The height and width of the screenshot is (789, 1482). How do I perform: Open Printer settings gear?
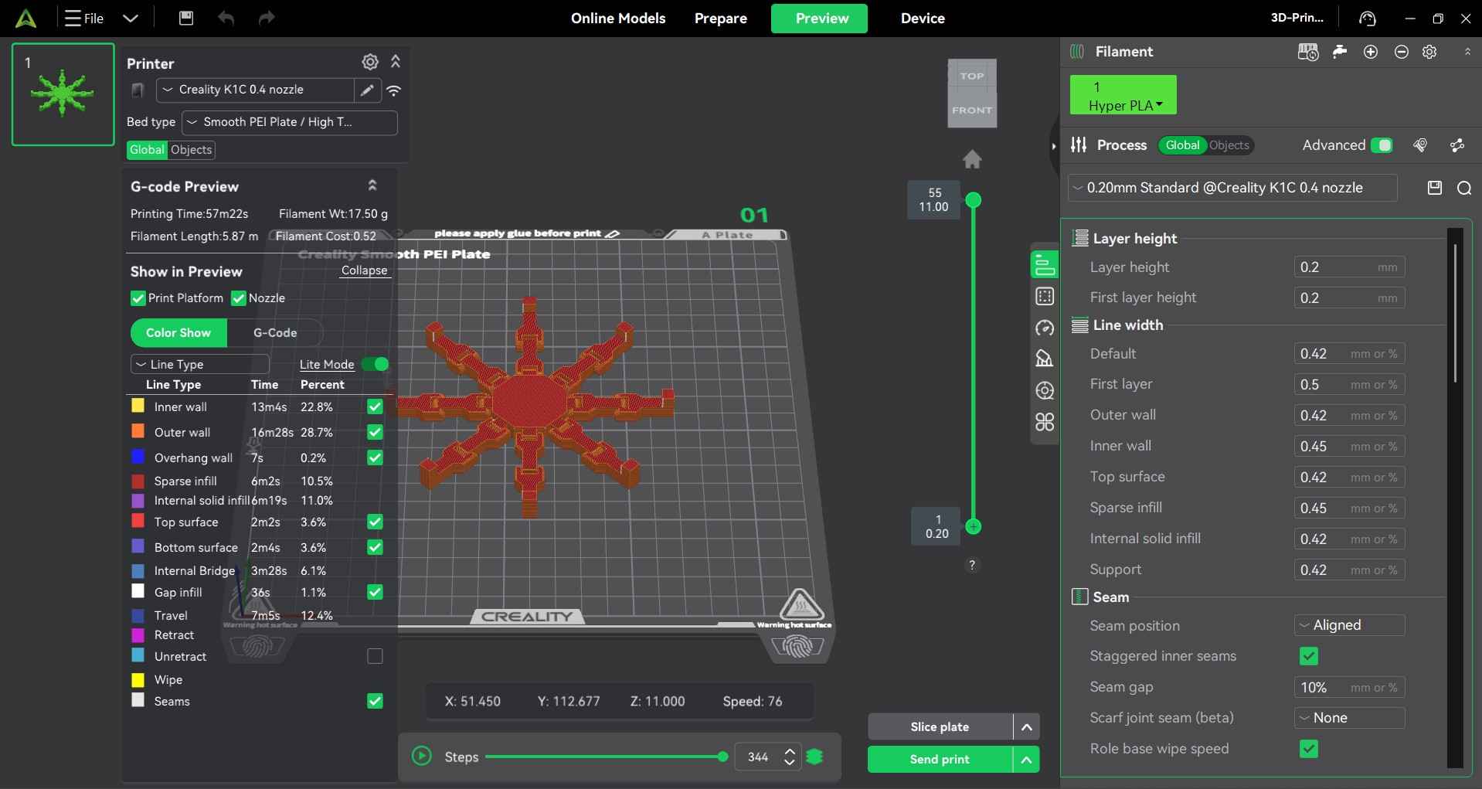[x=370, y=62]
